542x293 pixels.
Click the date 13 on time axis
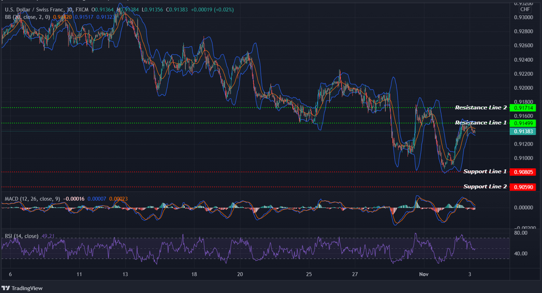[125, 274]
